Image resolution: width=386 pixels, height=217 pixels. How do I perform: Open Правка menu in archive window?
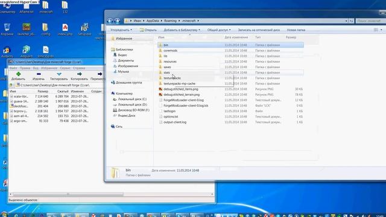click(x=25, y=68)
